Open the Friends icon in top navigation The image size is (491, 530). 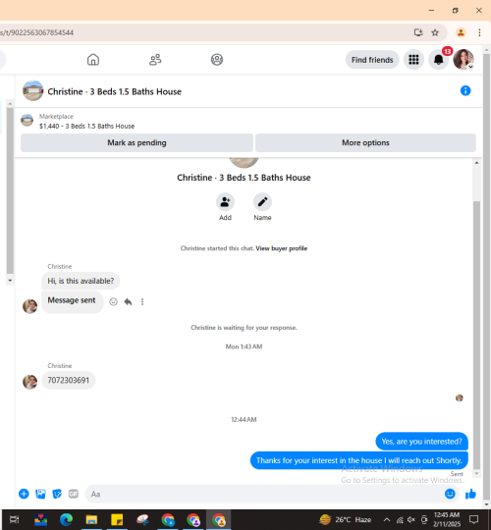pyautogui.click(x=155, y=60)
